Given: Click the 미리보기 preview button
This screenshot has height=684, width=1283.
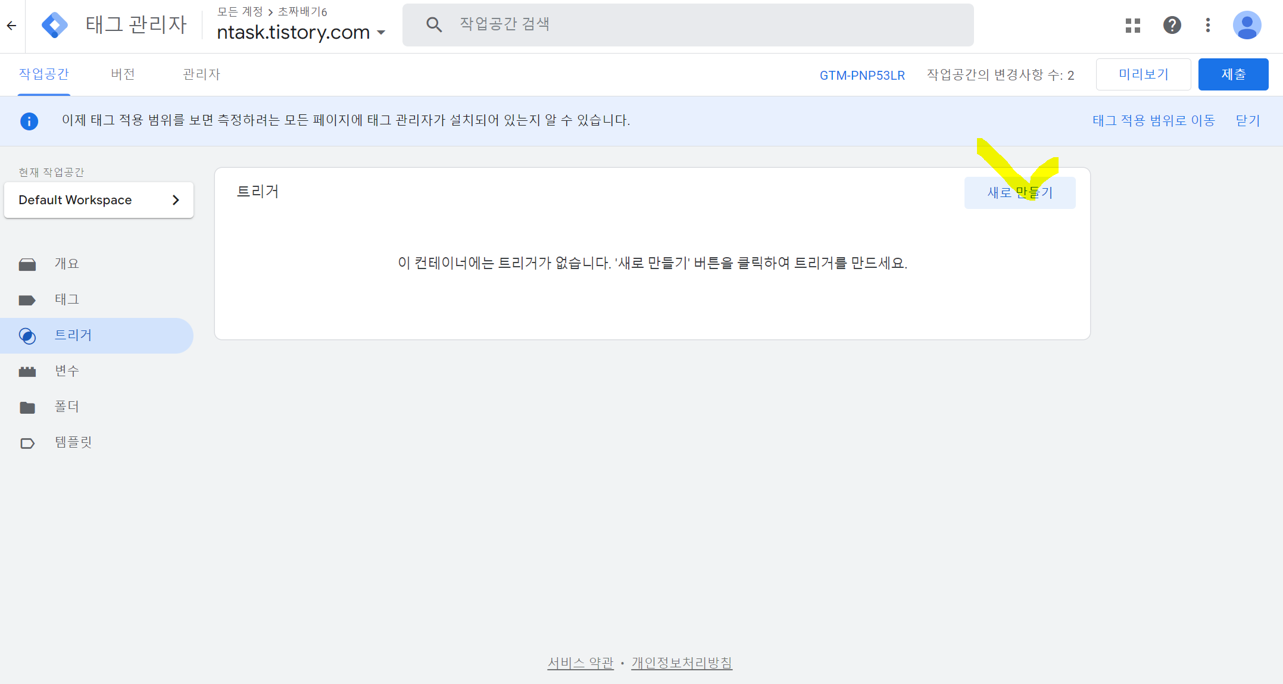Looking at the screenshot, I should coord(1142,74).
